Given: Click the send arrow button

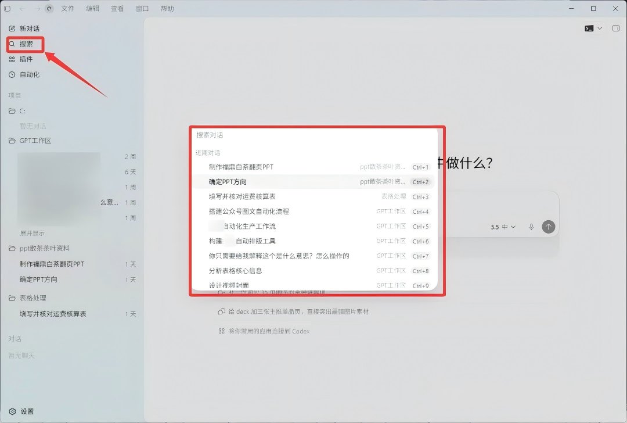Looking at the screenshot, I should [548, 227].
